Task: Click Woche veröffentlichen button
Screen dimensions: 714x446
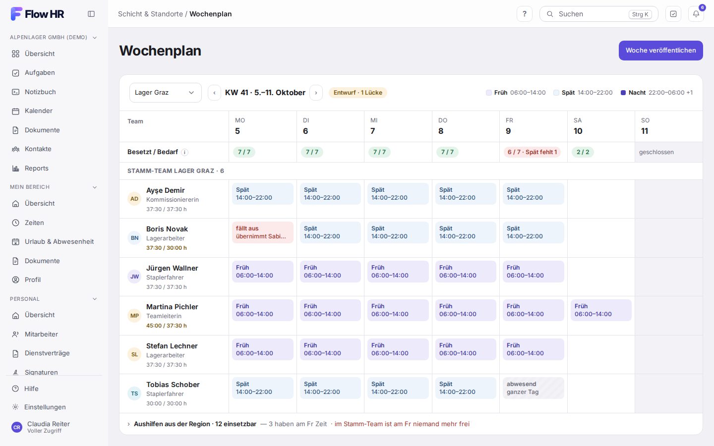Action: [x=660, y=51]
